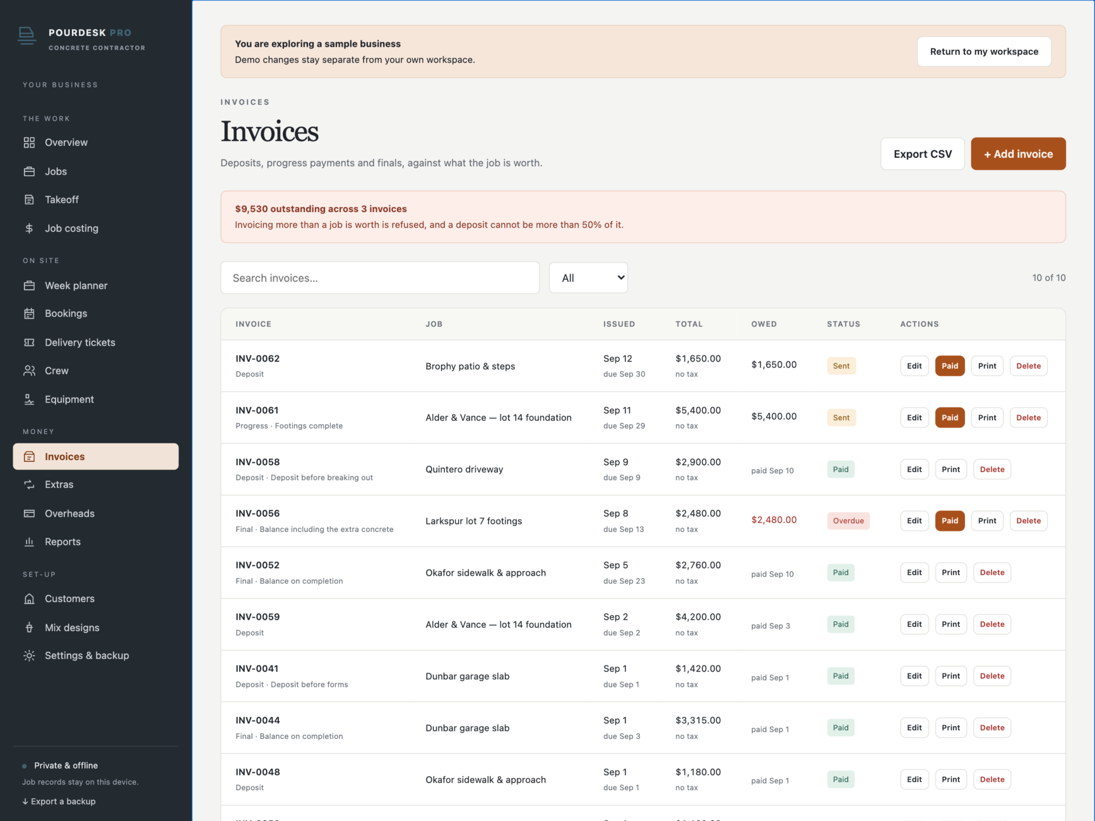Open the All status filter dropdown
This screenshot has width=1095, height=821.
[588, 278]
